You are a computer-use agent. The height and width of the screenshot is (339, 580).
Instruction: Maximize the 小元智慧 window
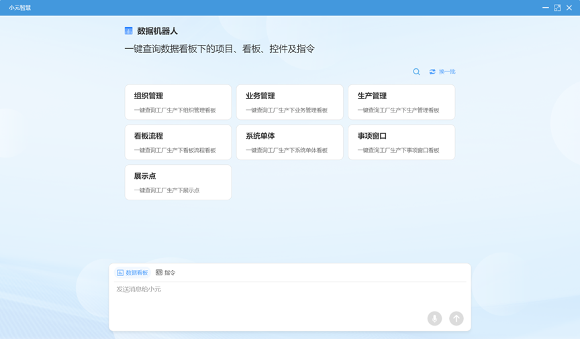click(557, 8)
